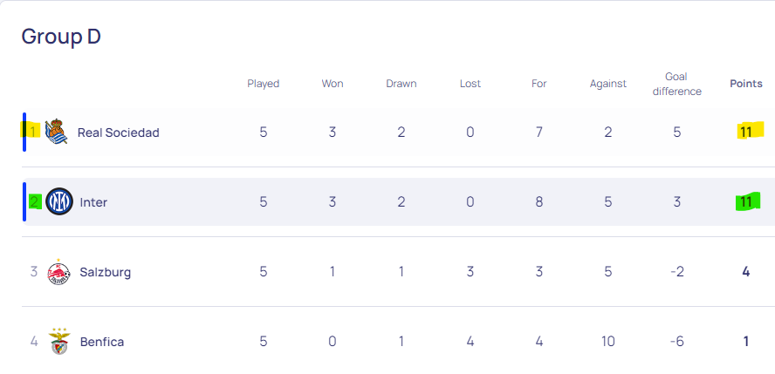
Task: Click the Salzburg club crest
Action: coord(58,272)
